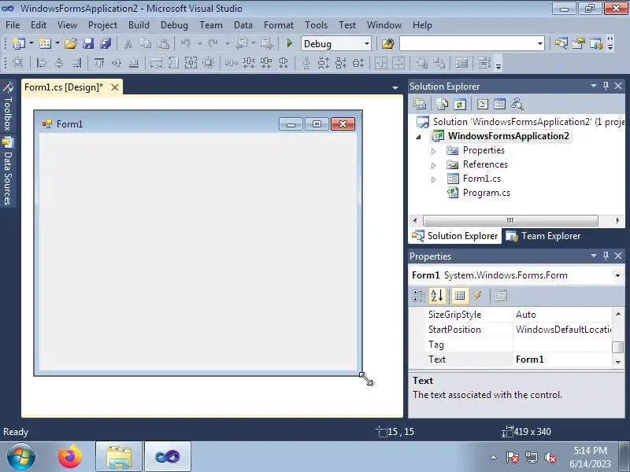Open the document tab list dropdown arrow
Viewport: 630px width, 472px height.
pyautogui.click(x=395, y=87)
